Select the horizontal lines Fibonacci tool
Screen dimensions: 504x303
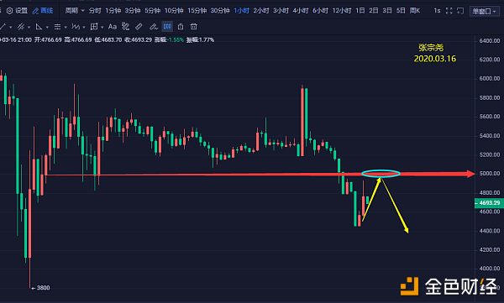coord(57,26)
